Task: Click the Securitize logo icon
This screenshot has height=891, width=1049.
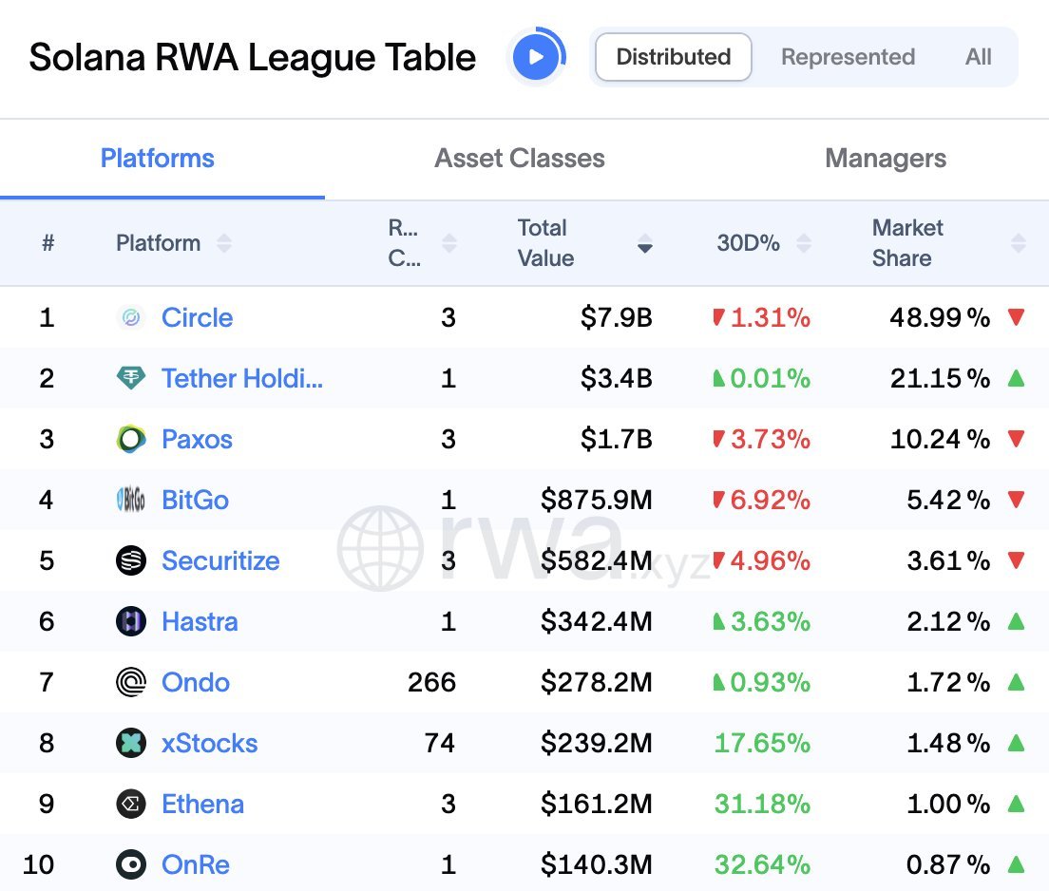Action: (x=131, y=560)
